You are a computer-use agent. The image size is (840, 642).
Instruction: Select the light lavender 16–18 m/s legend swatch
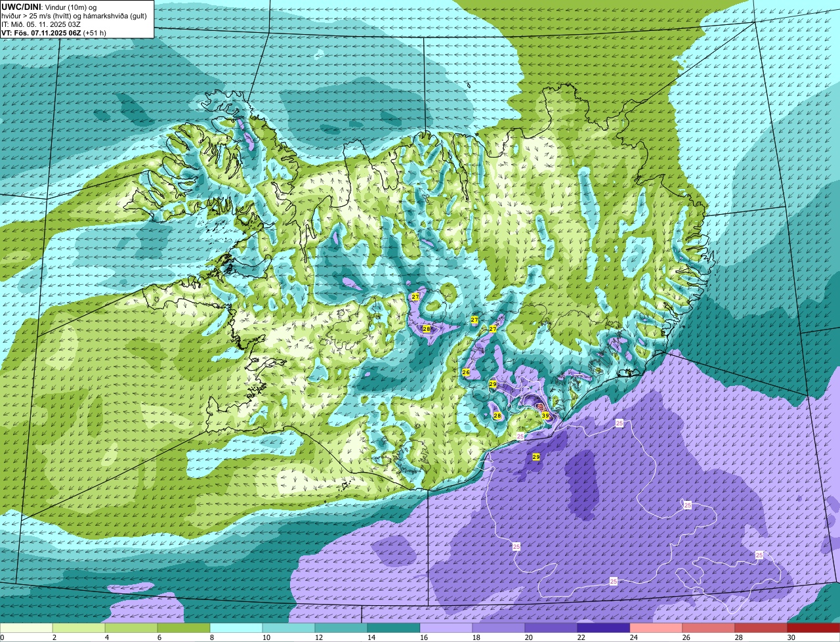pos(446,628)
